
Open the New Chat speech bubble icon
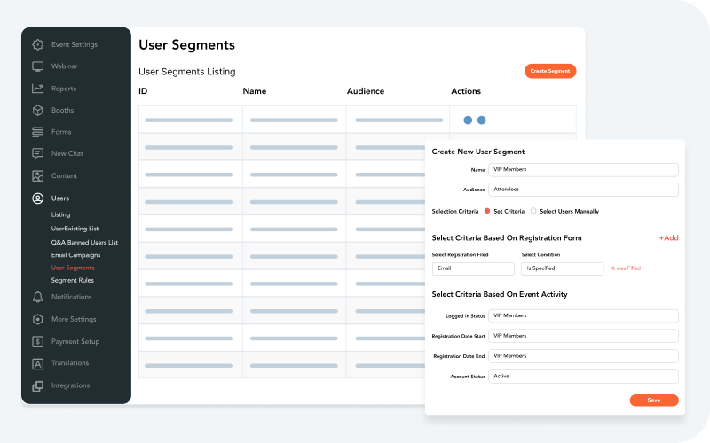(37, 154)
